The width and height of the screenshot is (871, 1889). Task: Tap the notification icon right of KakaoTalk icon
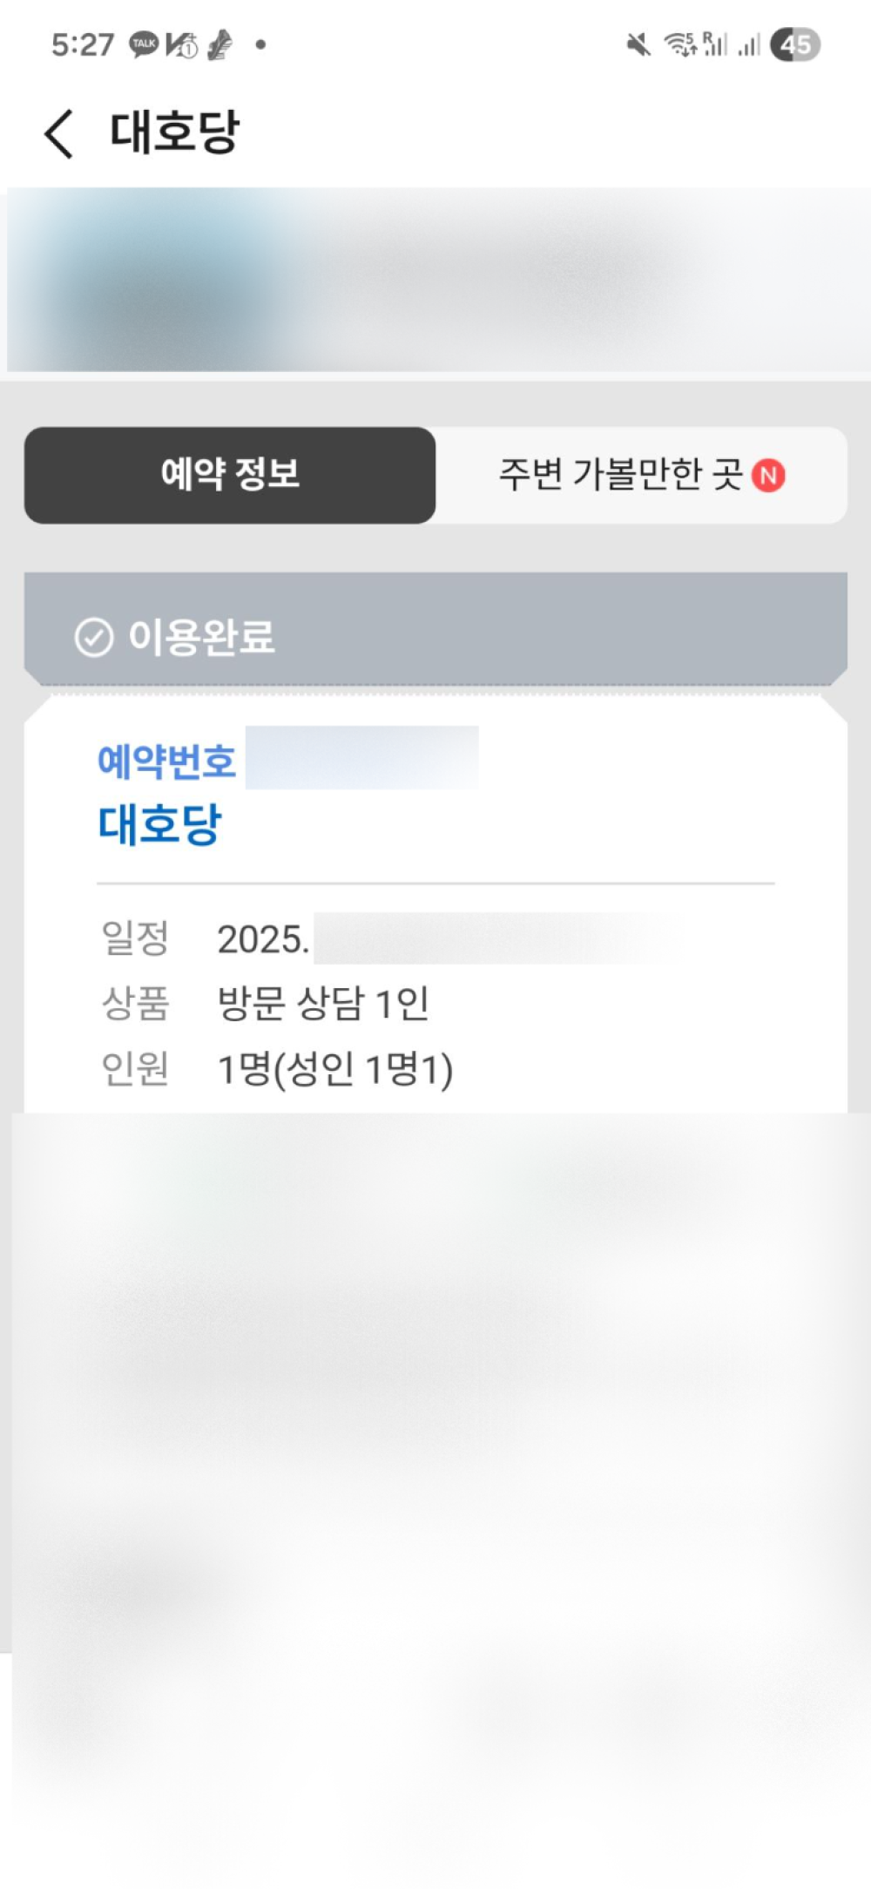coord(182,44)
